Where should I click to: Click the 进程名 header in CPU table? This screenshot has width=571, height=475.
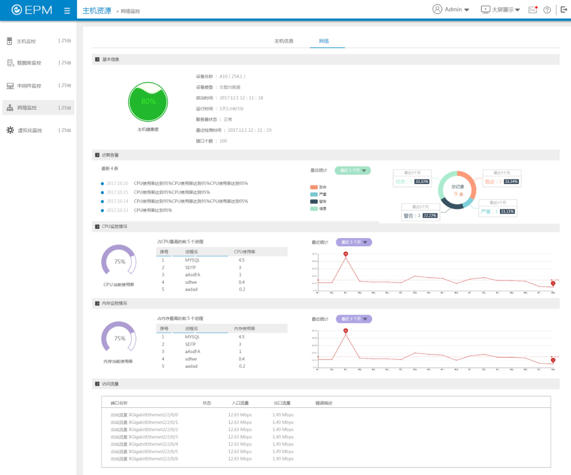191,252
